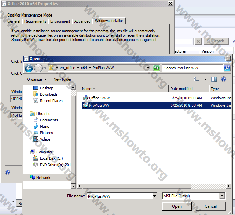Click the Office32WW installer icon
235x215 pixels.
pos(86,98)
